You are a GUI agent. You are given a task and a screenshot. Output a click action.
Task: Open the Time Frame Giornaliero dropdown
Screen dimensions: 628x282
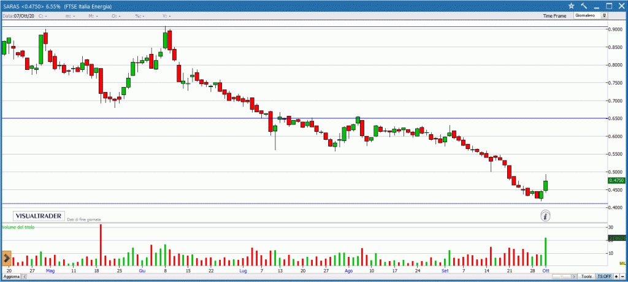point(591,15)
